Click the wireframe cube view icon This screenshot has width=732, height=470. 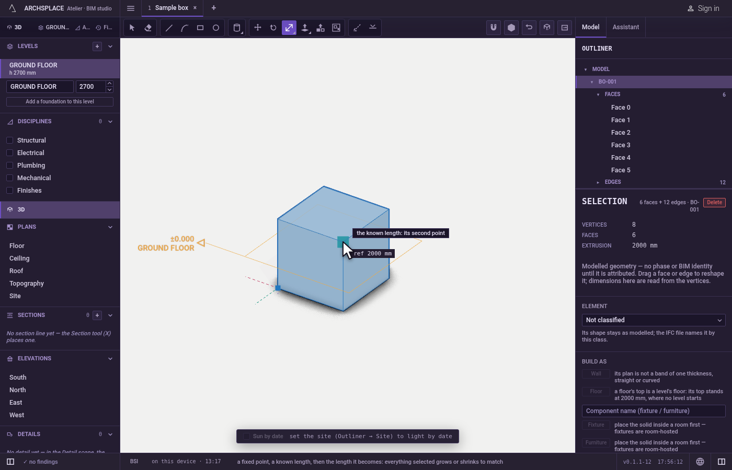(x=547, y=28)
